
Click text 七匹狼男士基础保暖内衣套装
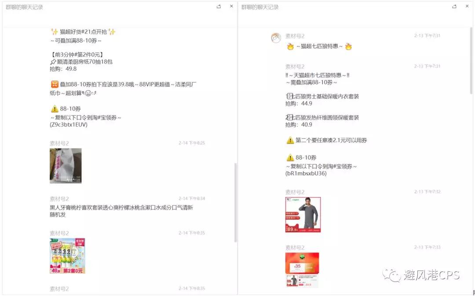(325, 97)
